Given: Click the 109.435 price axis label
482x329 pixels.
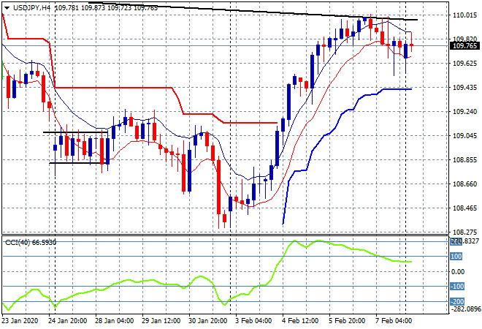Looking at the screenshot, I should click(x=464, y=88).
